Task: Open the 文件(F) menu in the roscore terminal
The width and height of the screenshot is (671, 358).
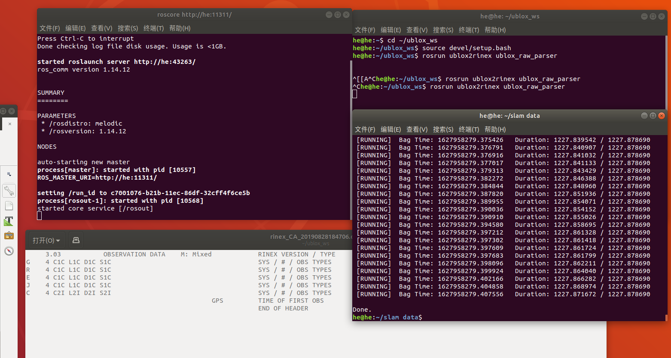Action: (x=49, y=28)
